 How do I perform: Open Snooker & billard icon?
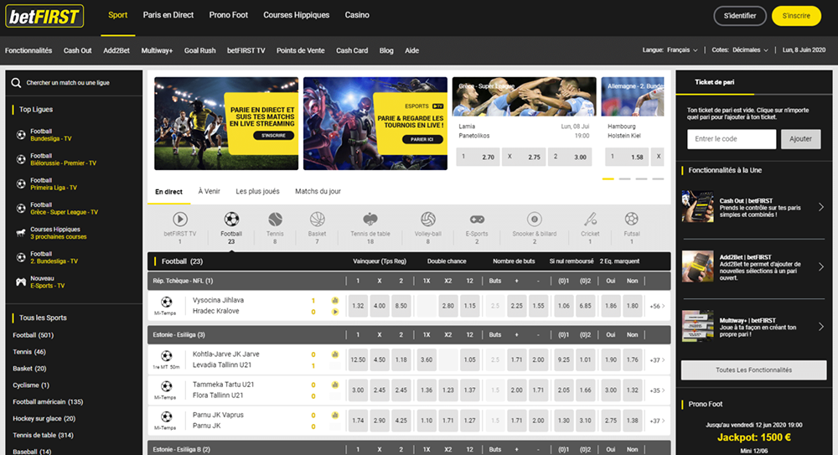pyautogui.click(x=533, y=220)
